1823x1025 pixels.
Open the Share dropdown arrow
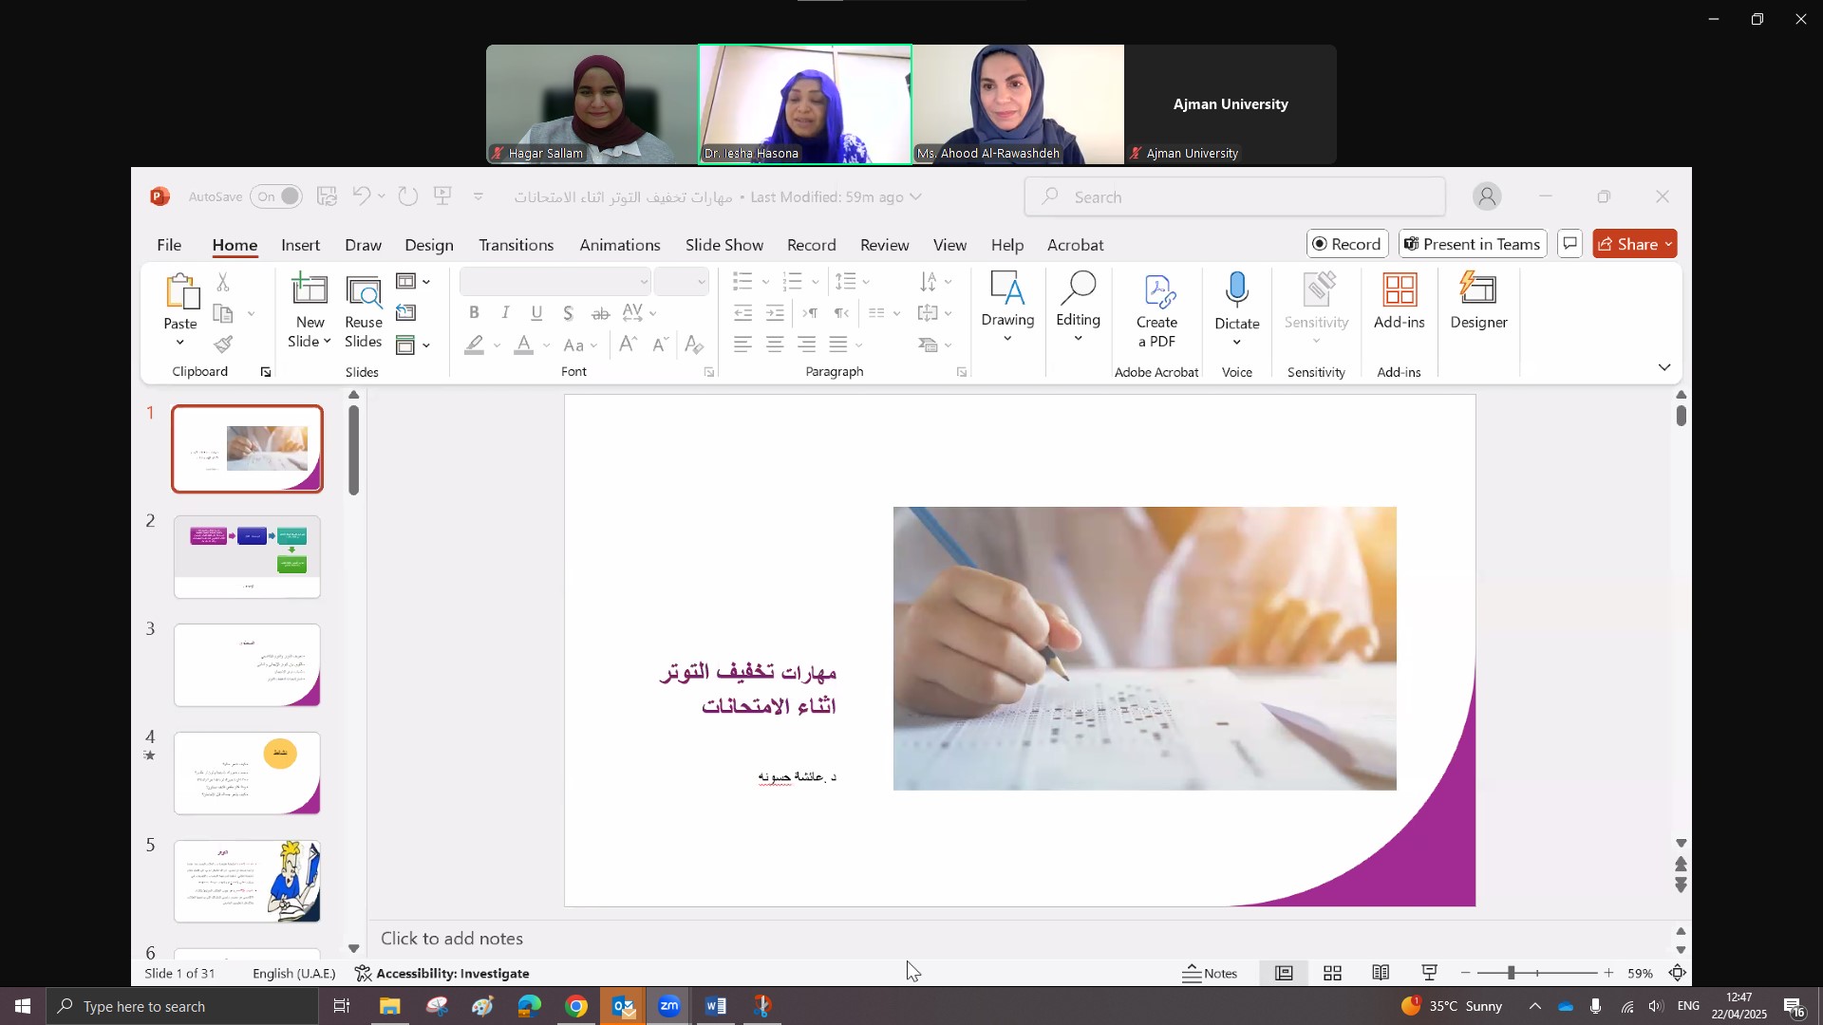(1668, 245)
